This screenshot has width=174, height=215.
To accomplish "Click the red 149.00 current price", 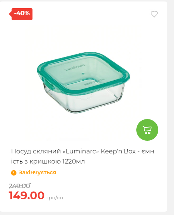I will pyautogui.click(x=27, y=195).
